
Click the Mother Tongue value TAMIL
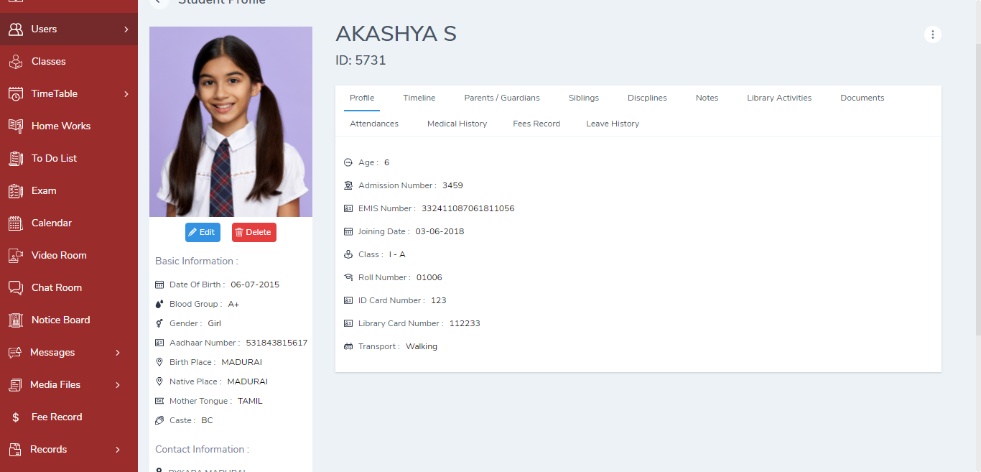tap(250, 402)
